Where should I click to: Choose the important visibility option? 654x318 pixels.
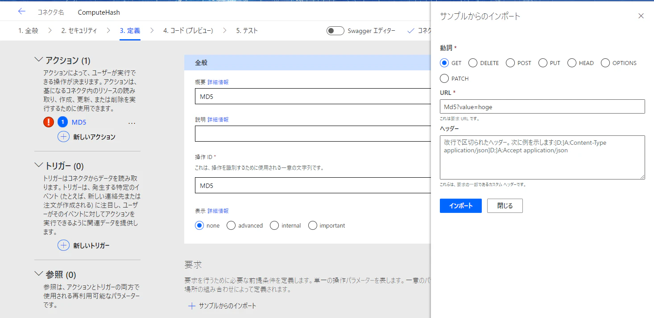click(313, 225)
